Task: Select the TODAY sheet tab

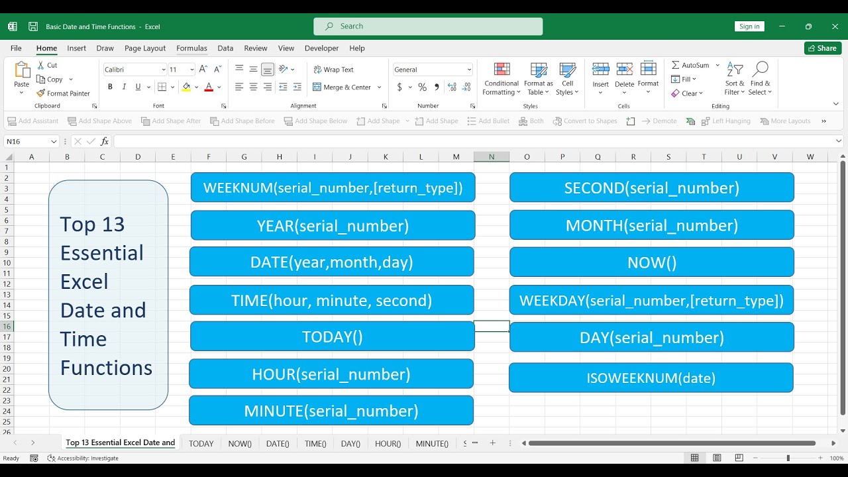Action: click(x=201, y=443)
